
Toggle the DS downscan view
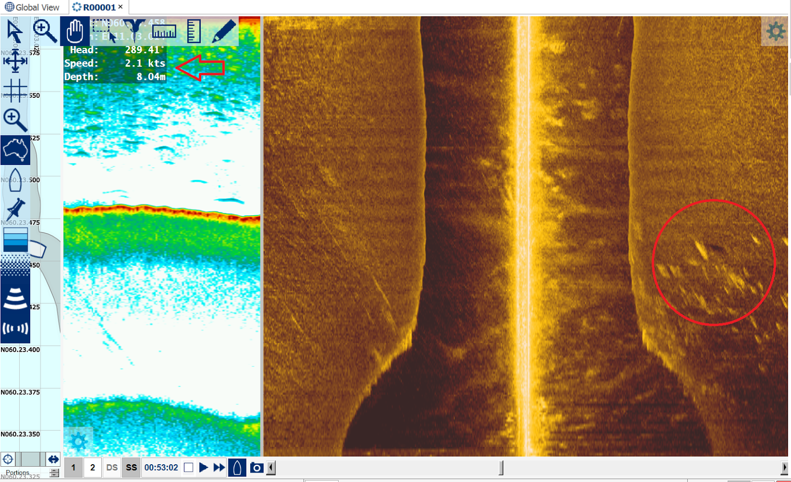[x=112, y=467]
